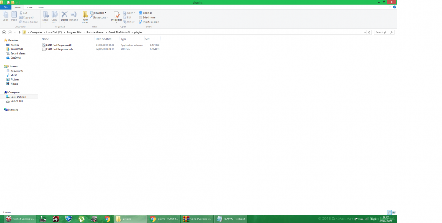Viewport: 442px width, 223px height.
Task: Open the New item dropdown
Action: click(98, 13)
